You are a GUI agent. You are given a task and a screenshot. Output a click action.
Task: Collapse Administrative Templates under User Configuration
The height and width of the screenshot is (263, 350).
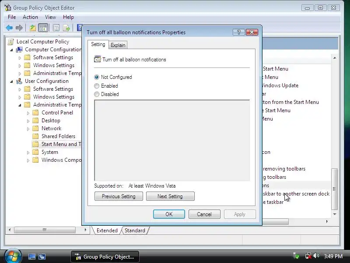pos(20,105)
